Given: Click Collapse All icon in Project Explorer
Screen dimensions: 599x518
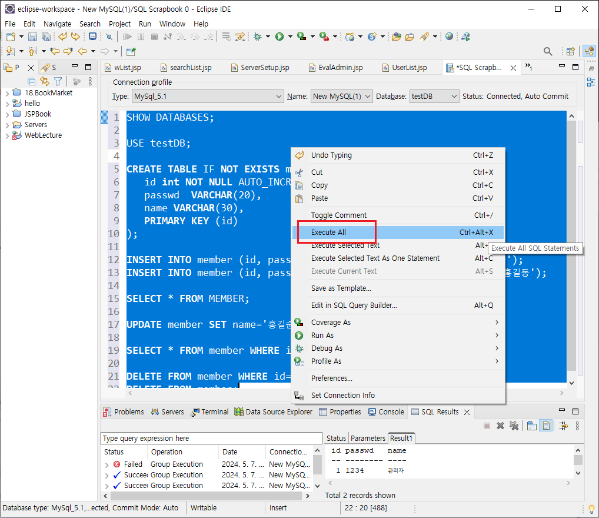Looking at the screenshot, I should pyautogui.click(x=32, y=81).
